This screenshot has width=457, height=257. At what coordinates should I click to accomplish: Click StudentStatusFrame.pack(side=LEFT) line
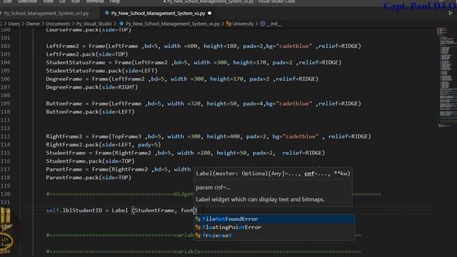pyautogui.click(x=101, y=71)
